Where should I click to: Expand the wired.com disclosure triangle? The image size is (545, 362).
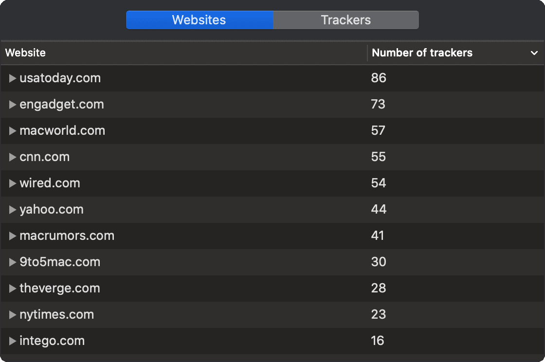pyautogui.click(x=13, y=183)
